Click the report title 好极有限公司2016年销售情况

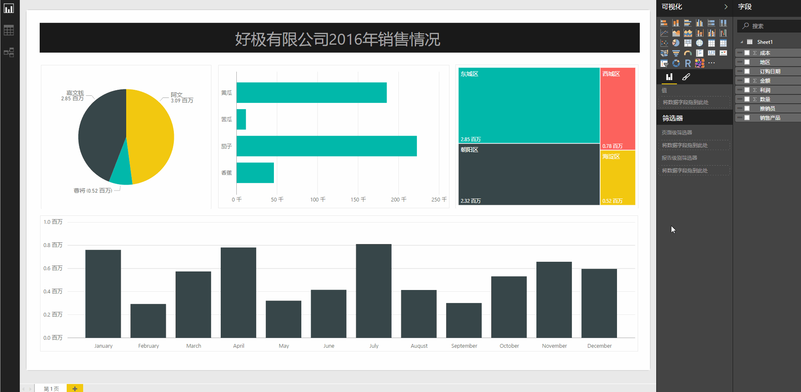tap(338, 39)
